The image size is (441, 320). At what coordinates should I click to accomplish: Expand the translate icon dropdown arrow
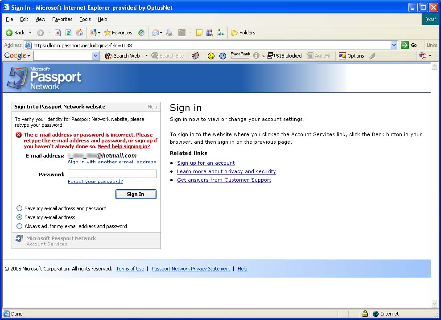(99, 33)
